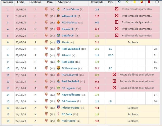Click the yellow card header icon

click(134, 2)
